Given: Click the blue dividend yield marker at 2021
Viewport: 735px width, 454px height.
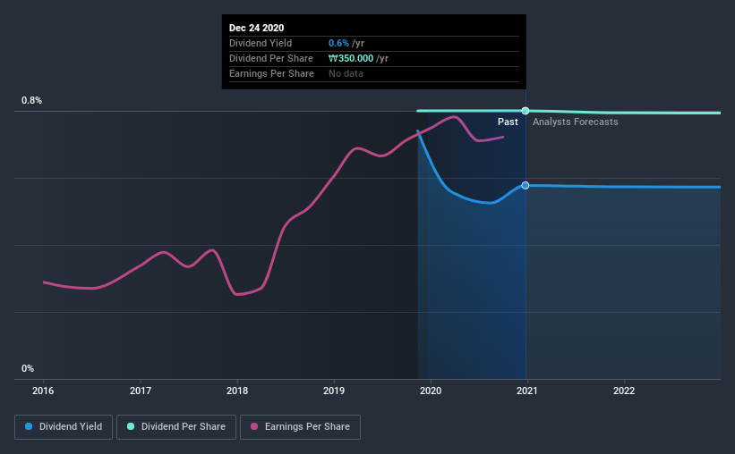Looking at the screenshot, I should pyautogui.click(x=526, y=185).
